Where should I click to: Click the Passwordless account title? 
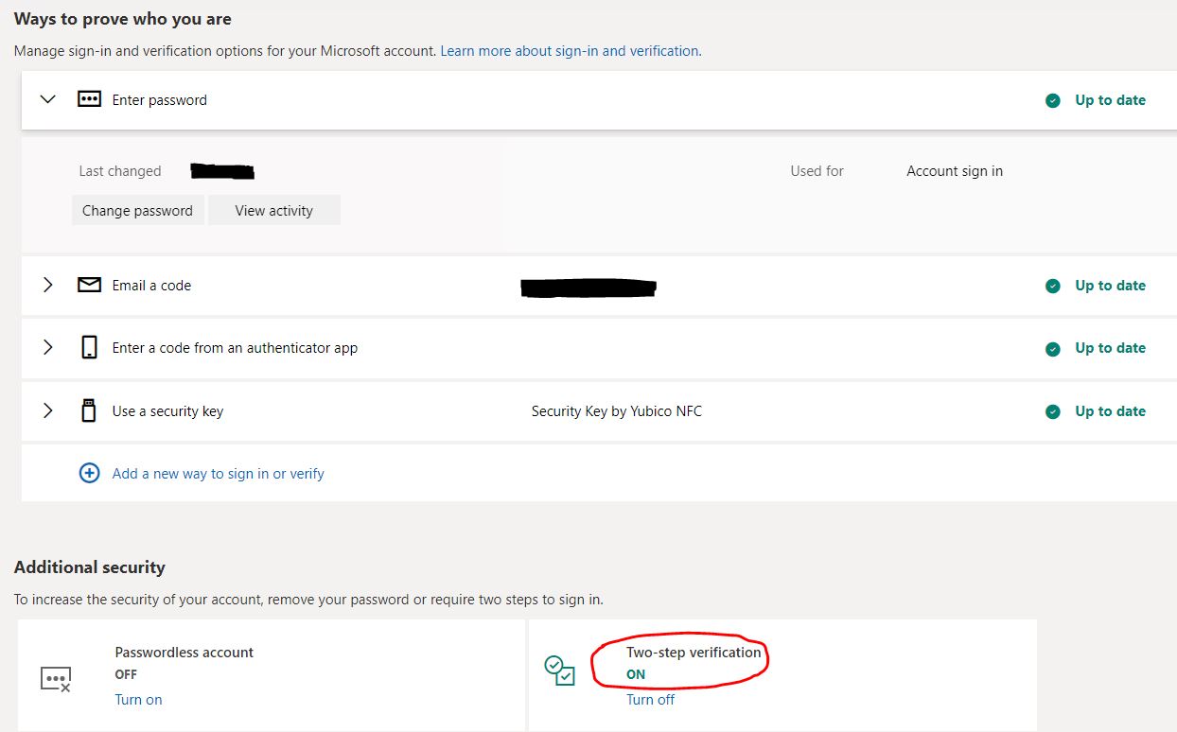pyautogui.click(x=184, y=652)
